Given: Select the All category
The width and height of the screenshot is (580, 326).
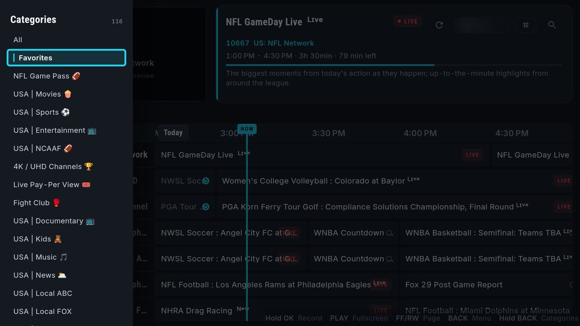Looking at the screenshot, I should [67, 39].
